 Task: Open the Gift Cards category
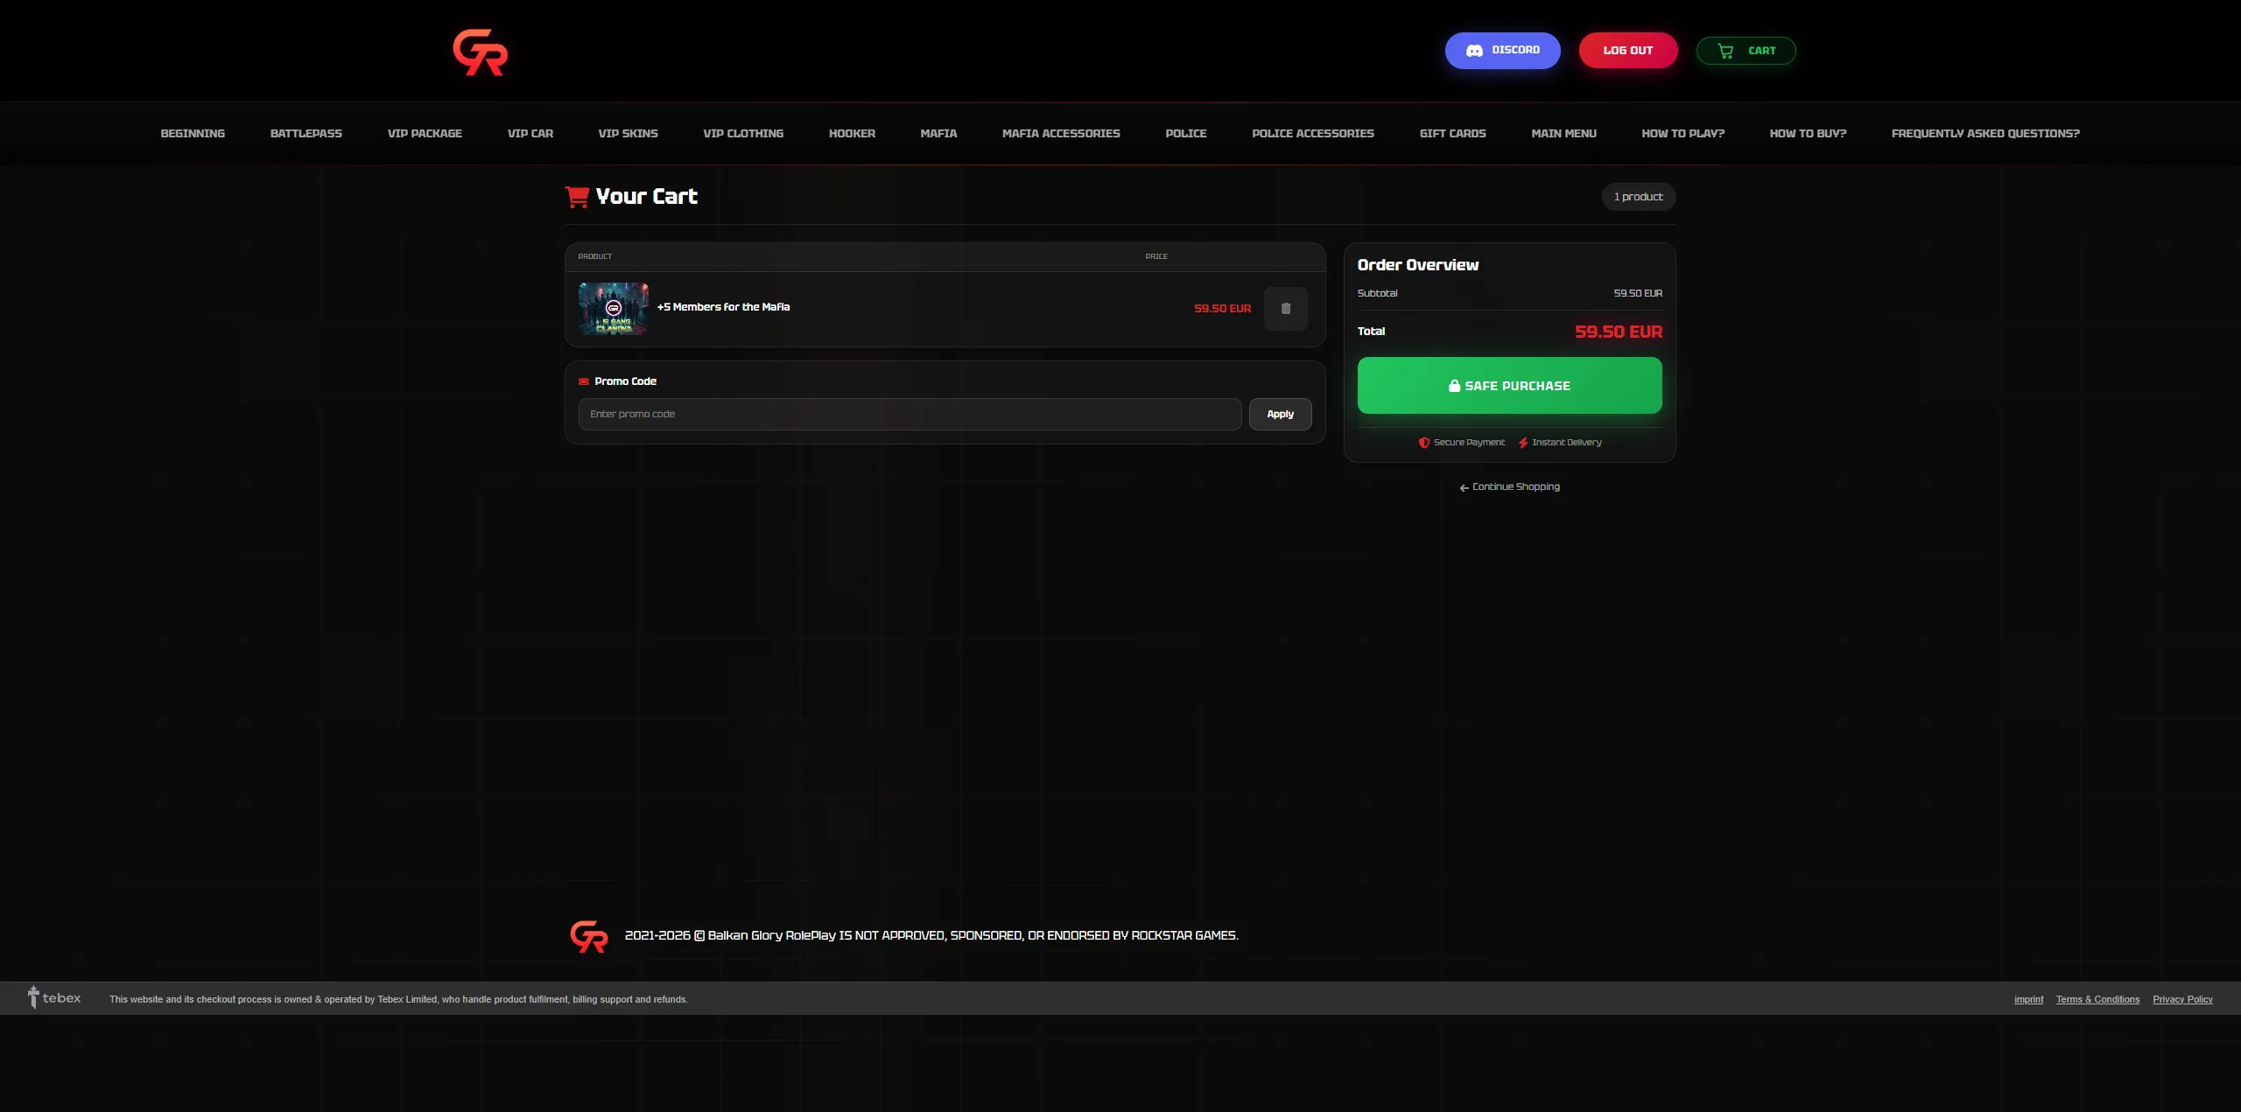pos(1452,134)
